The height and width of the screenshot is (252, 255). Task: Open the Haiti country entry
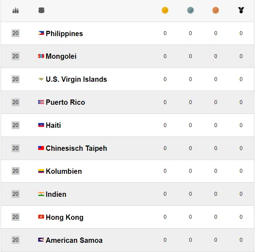[x=53, y=125]
